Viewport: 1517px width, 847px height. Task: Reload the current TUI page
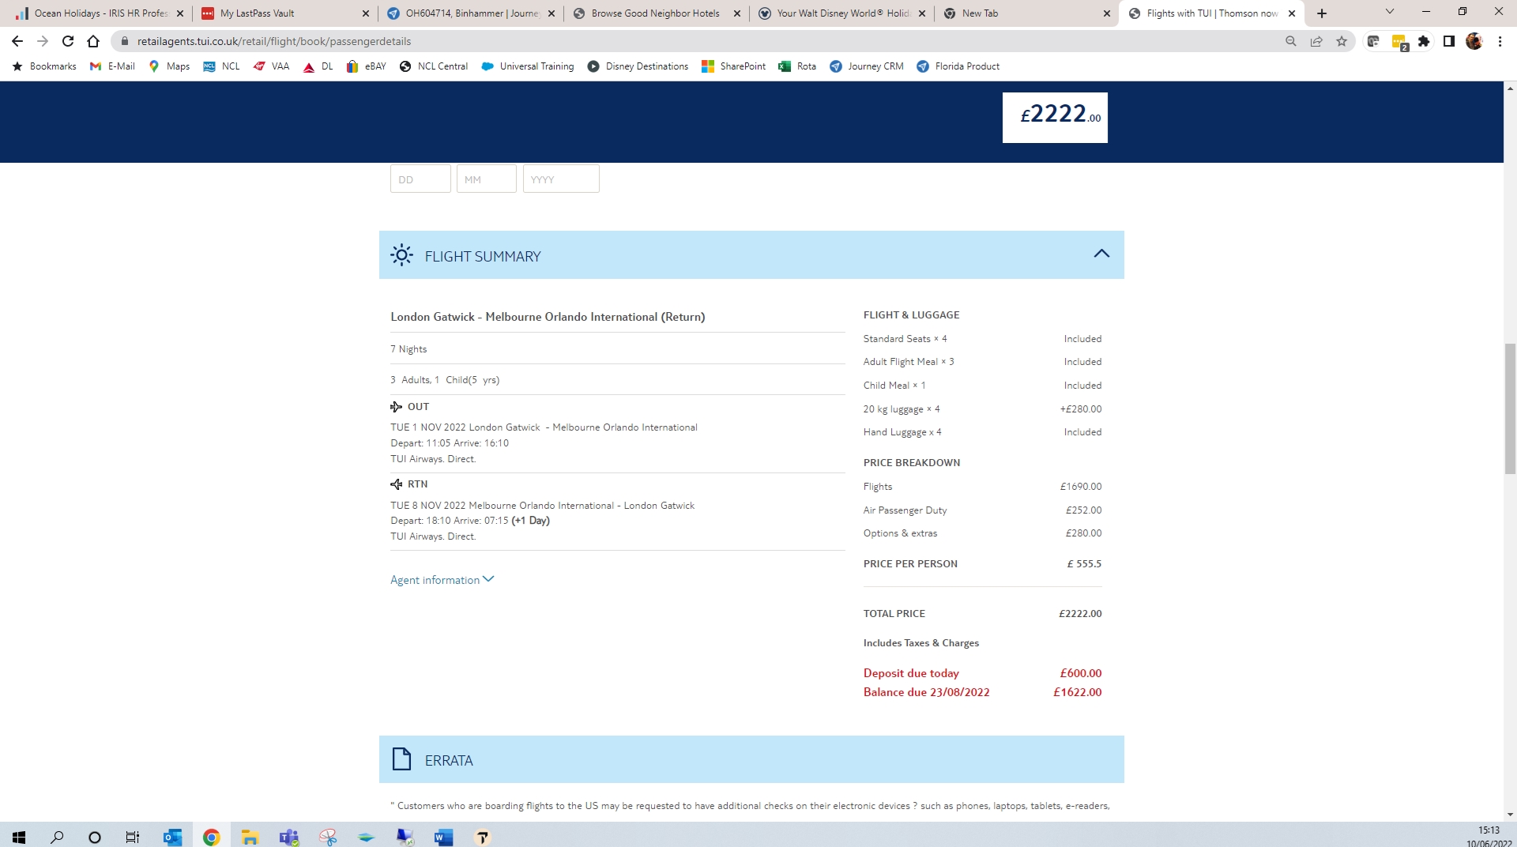tap(68, 41)
